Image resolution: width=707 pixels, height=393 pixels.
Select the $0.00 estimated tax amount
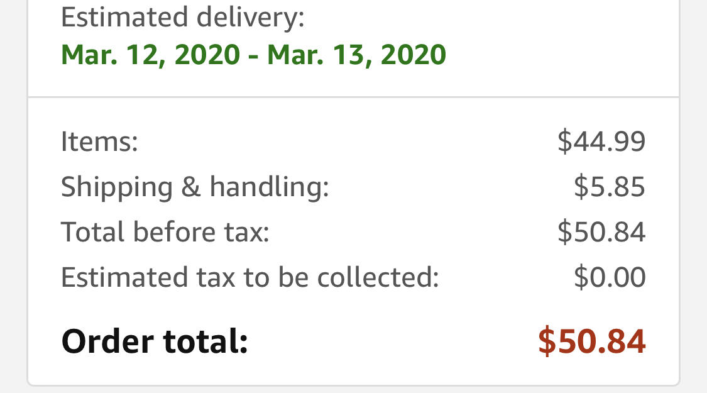coord(610,277)
